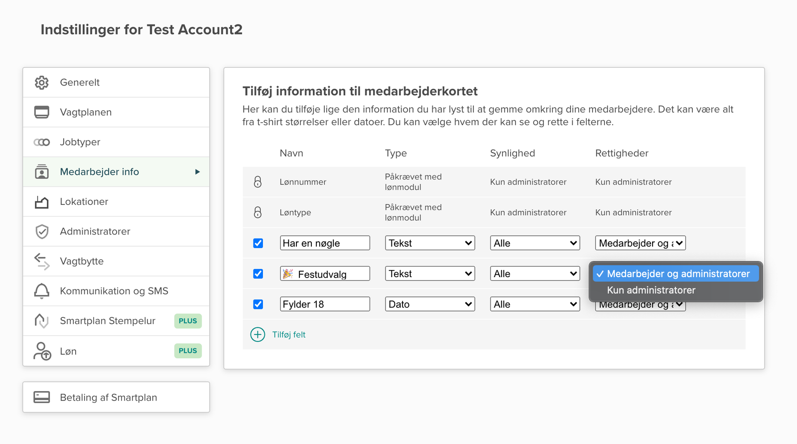Click the Administratorer shield icon

(x=42, y=231)
